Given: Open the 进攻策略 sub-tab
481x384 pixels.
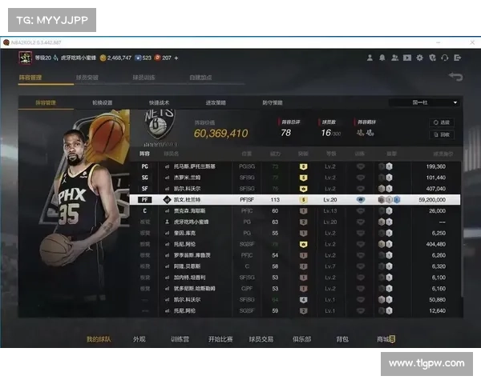Looking at the screenshot, I should pyautogui.click(x=216, y=102).
